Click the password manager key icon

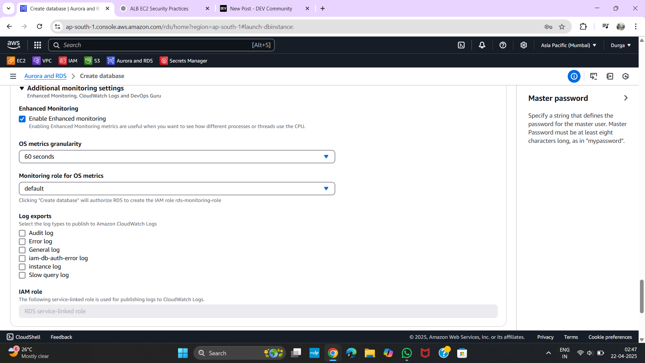click(548, 27)
